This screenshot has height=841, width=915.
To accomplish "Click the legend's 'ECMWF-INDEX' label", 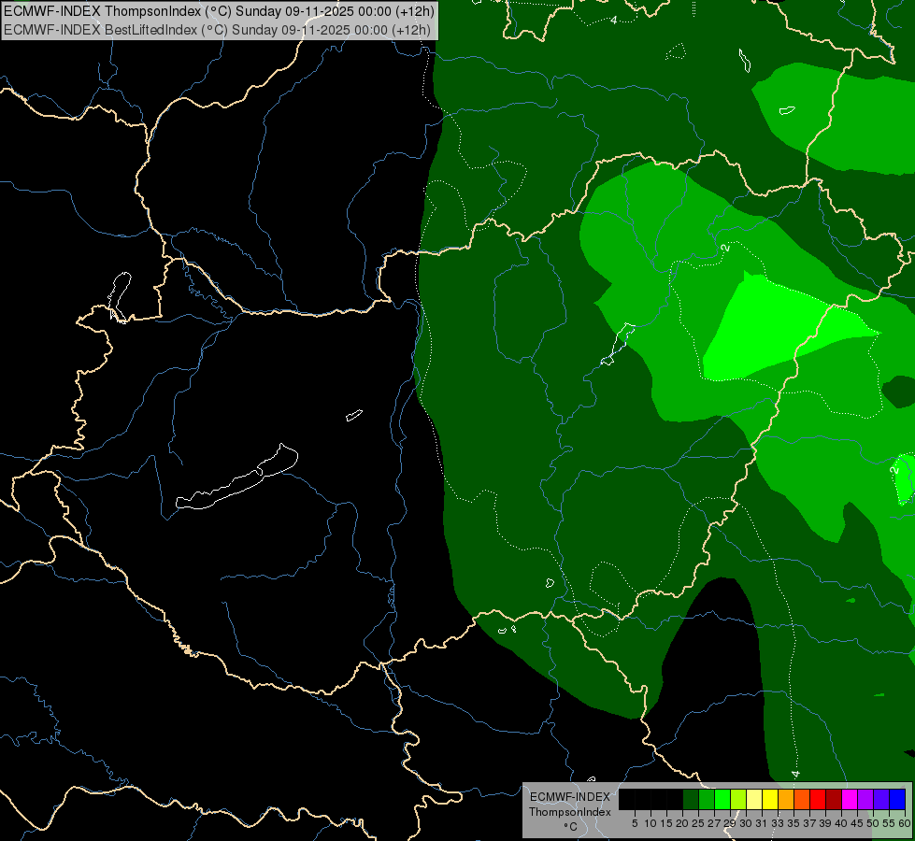I will click(x=569, y=797).
